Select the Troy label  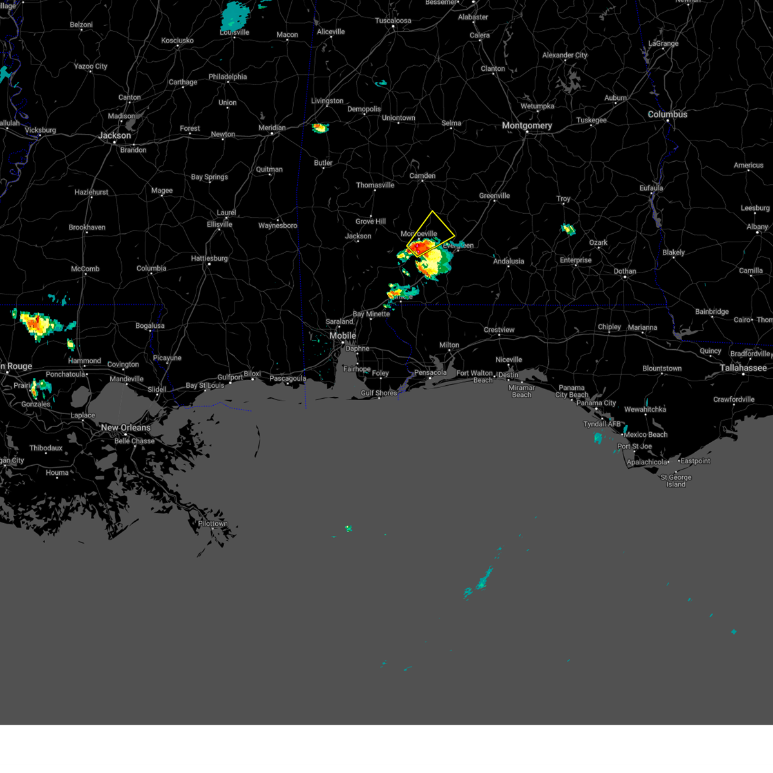[564, 199]
